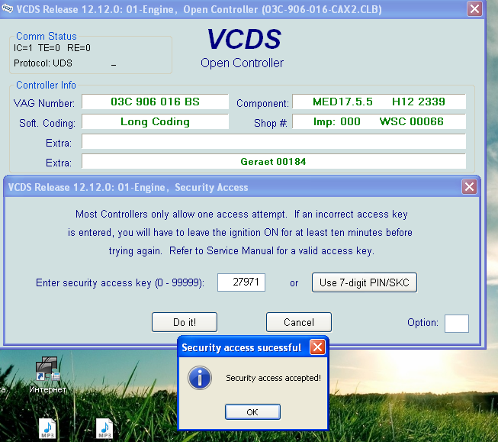
Task: Click the empty first Extra field
Action: click(x=274, y=141)
